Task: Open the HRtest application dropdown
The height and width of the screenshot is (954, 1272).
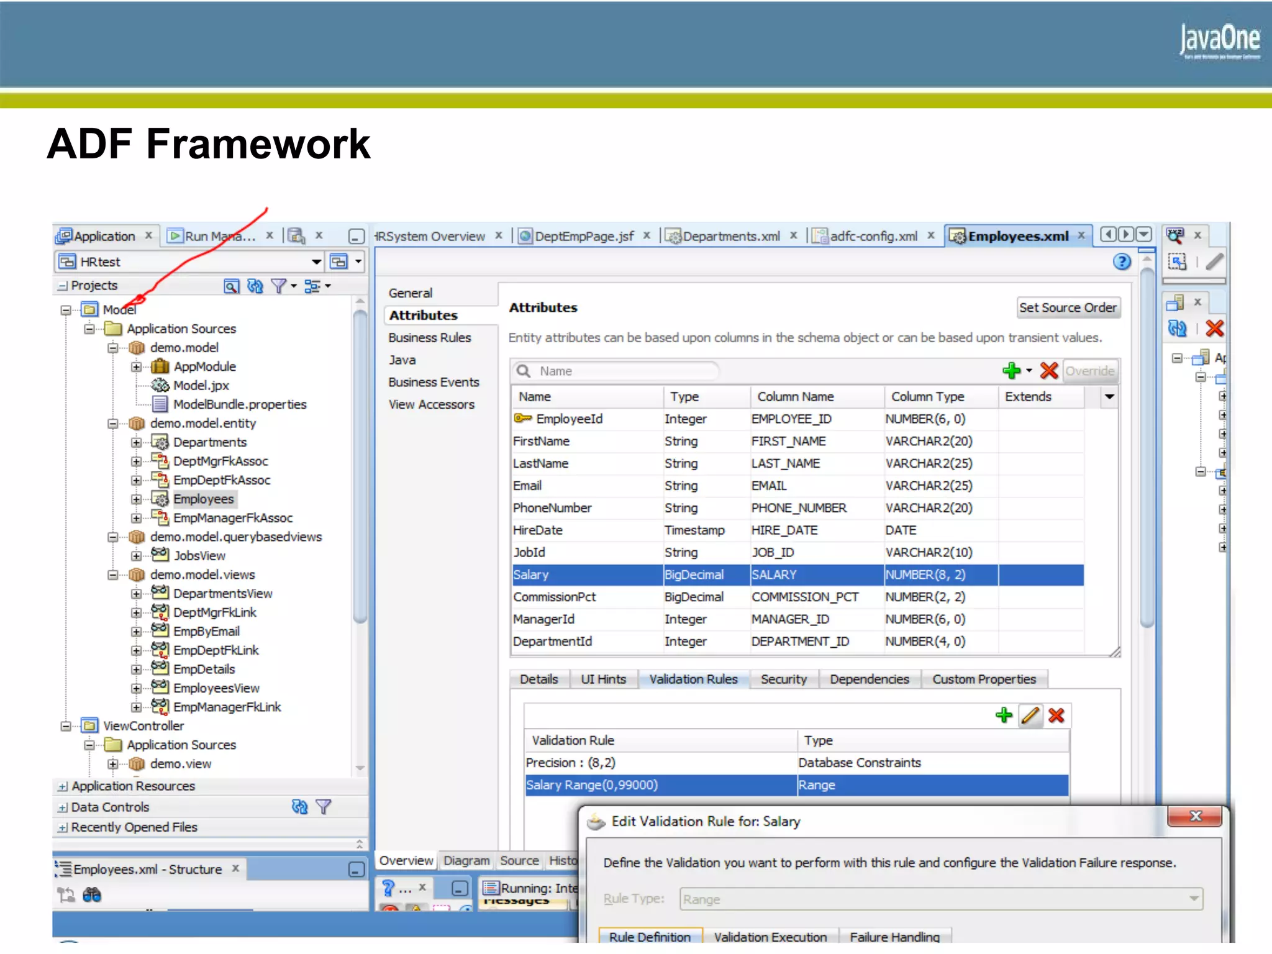Action: point(316,261)
